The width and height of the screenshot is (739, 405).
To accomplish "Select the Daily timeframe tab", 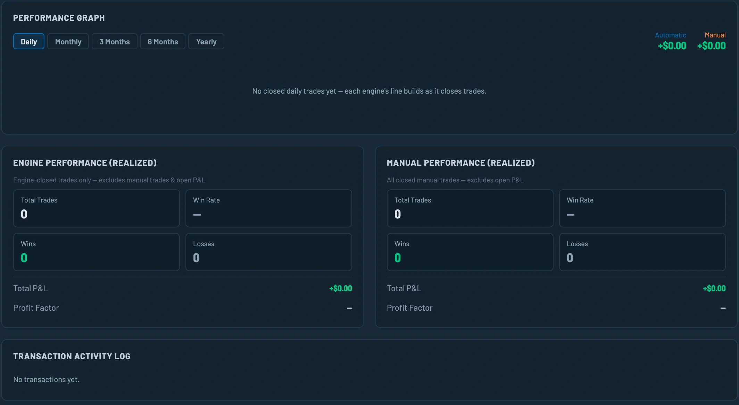I will click(29, 42).
